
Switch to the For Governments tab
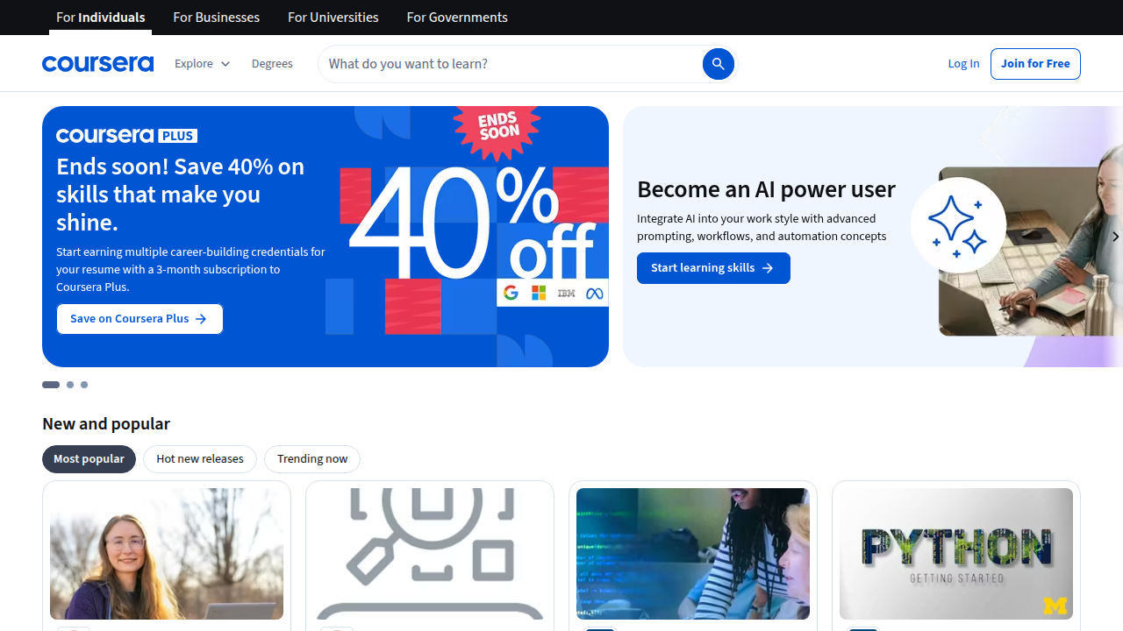457,18
